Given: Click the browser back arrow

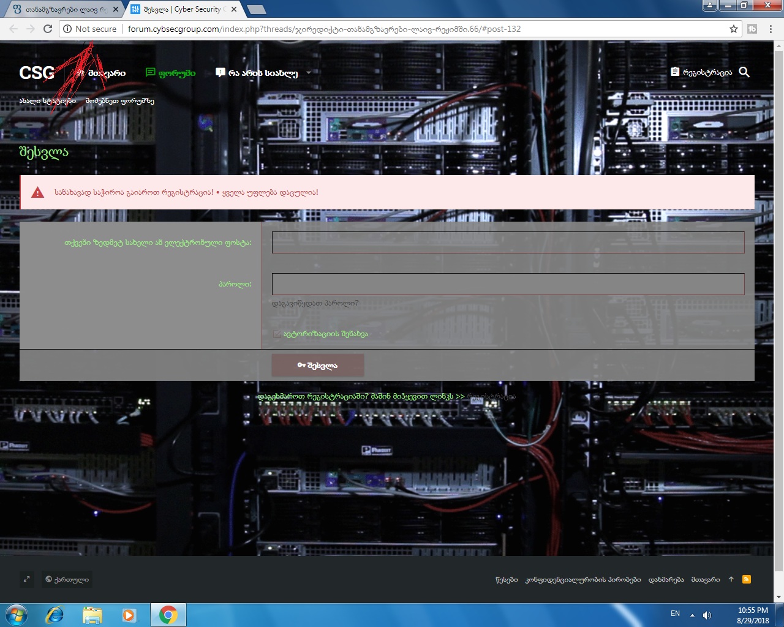Looking at the screenshot, I should click(x=13, y=29).
